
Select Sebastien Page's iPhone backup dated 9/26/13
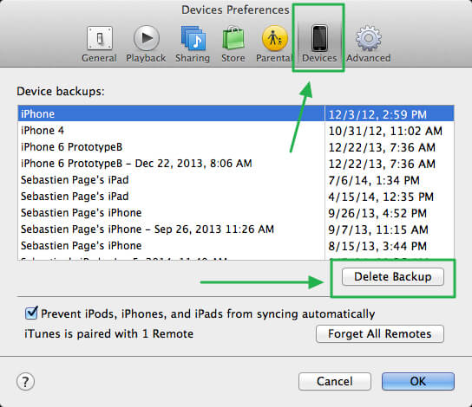click(236, 213)
